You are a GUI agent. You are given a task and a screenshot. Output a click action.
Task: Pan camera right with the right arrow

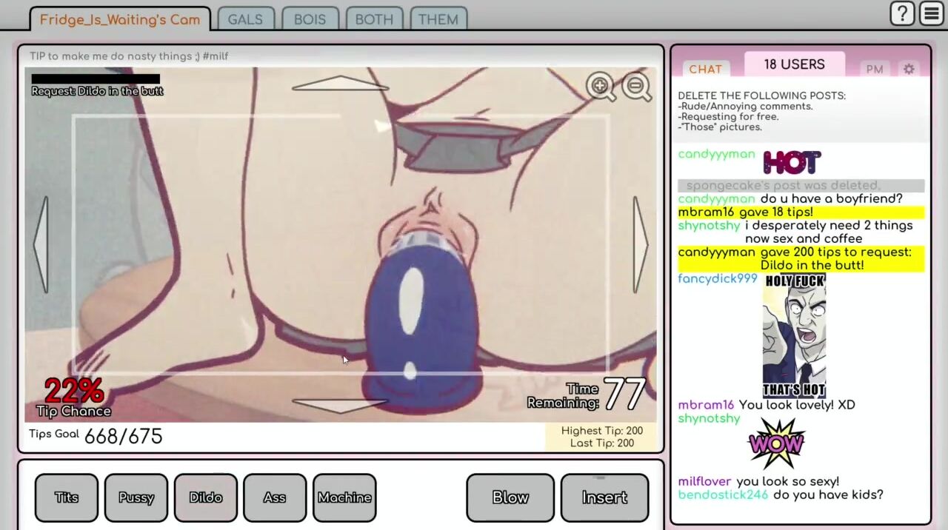tap(640, 244)
